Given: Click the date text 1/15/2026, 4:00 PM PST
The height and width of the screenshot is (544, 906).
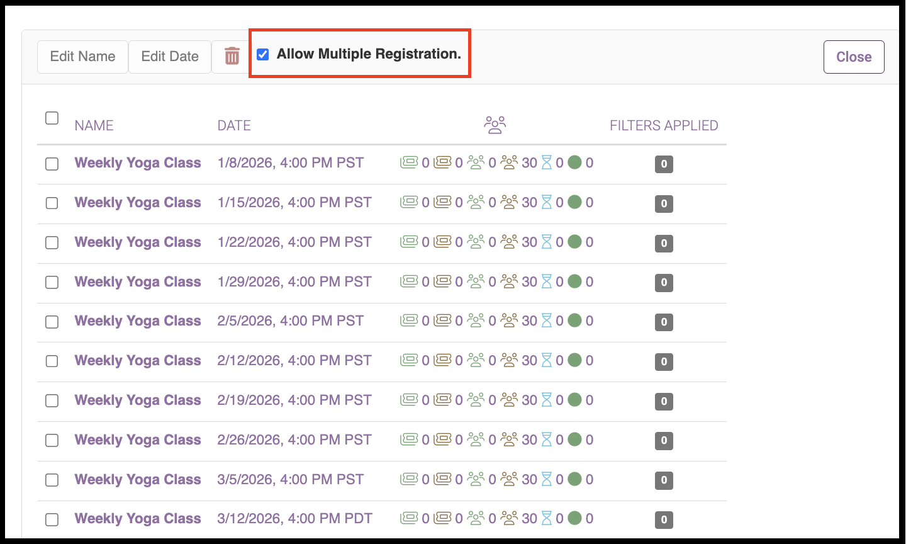Looking at the screenshot, I should tap(294, 203).
